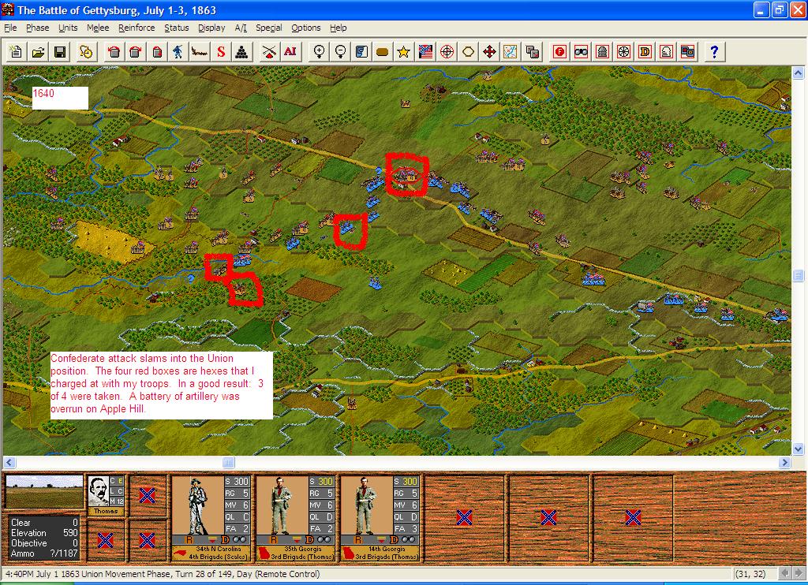Click the flags division-colors icon
The height and width of the screenshot is (585, 808).
[x=425, y=51]
